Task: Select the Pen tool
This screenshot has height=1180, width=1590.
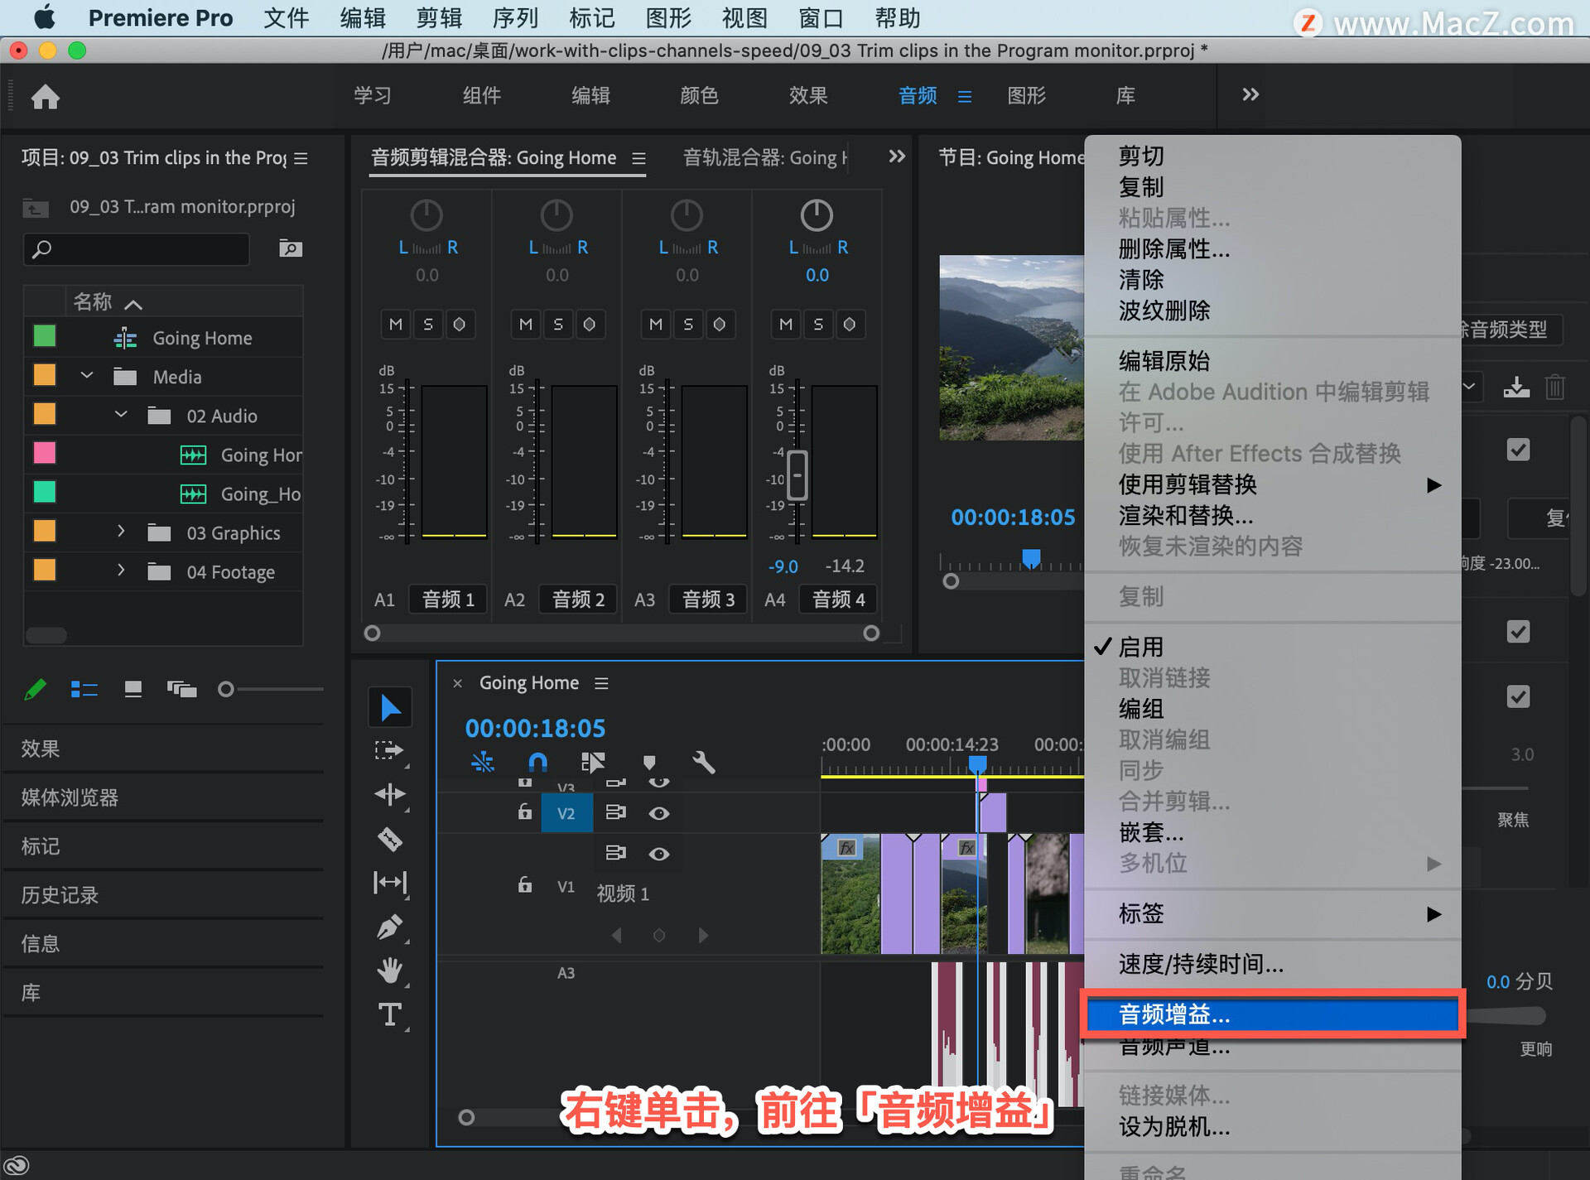Action: pos(389,927)
